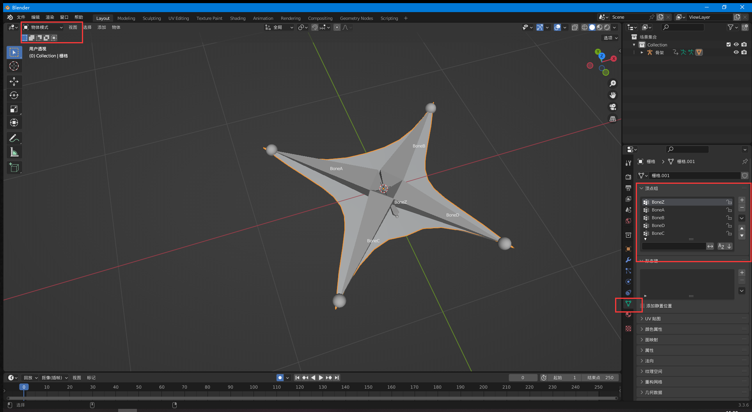Activate the Scale tool
This screenshot has height=412, width=752.
point(14,109)
